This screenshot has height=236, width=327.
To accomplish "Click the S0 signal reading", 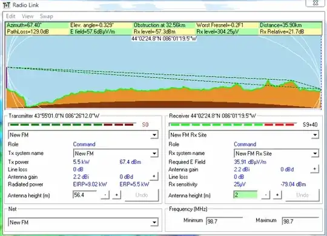I will click(145, 125).
